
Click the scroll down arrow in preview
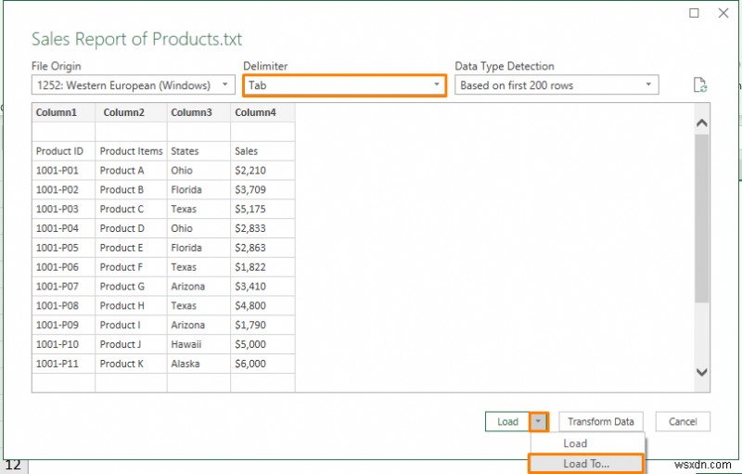702,372
